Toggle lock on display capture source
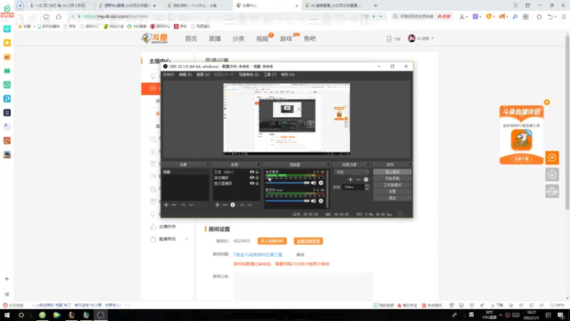 (257, 183)
